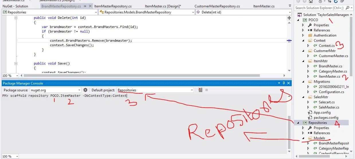Click Collapse All icon in Solution Explorer

pos(342,1)
